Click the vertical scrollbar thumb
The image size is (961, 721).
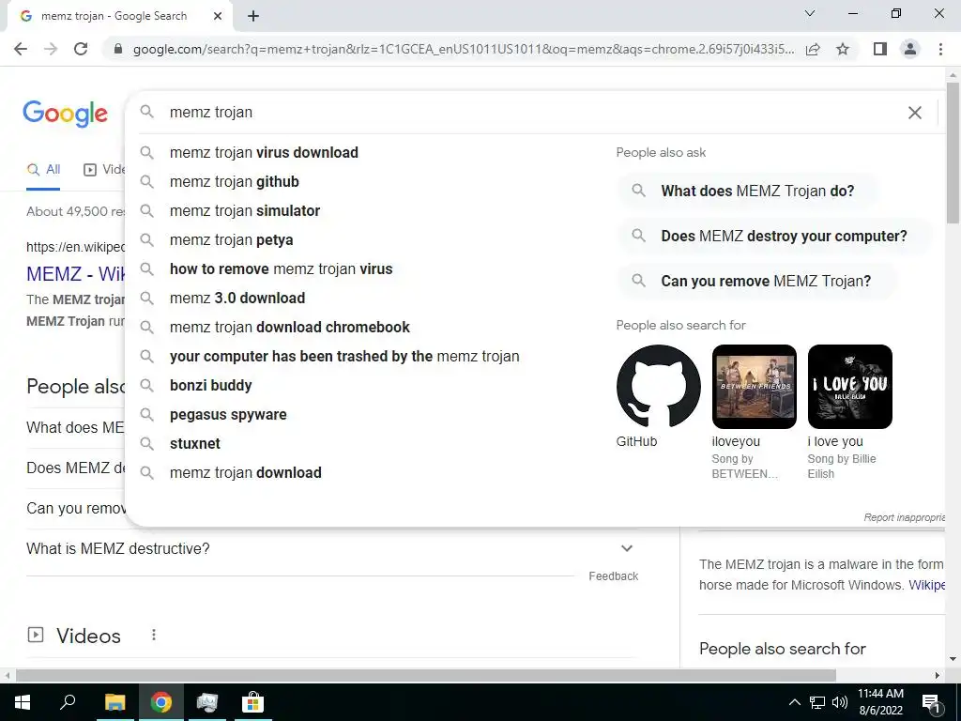[953, 153]
